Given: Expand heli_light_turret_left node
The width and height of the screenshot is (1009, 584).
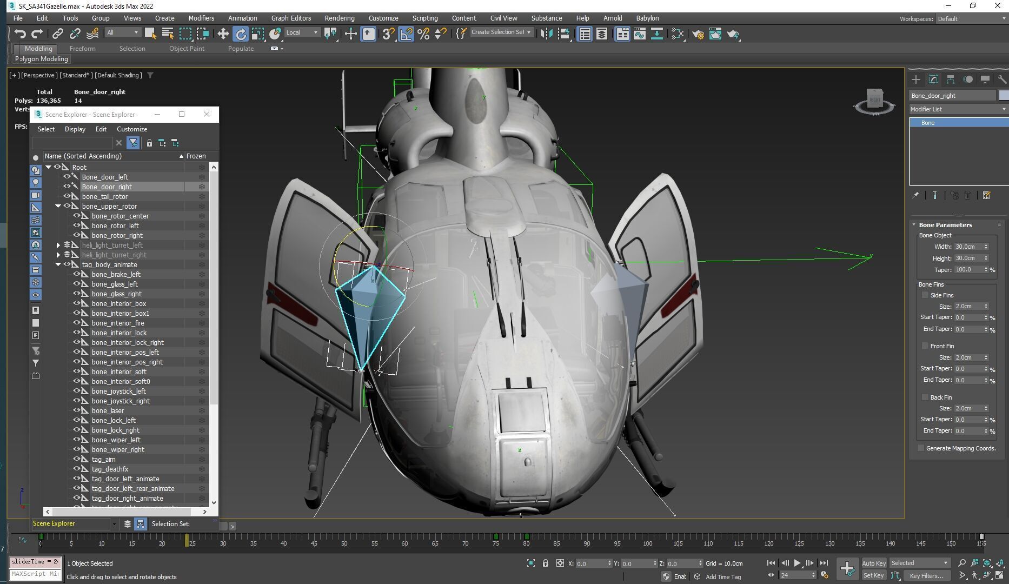Looking at the screenshot, I should point(58,245).
